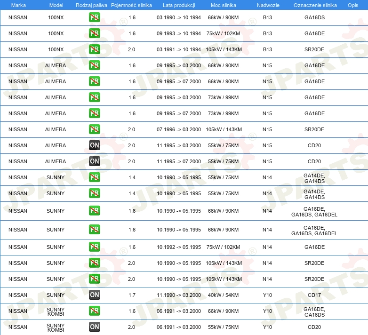Click the Rodzaj paliwa column header
Screen dimensions: 368x335
point(91,5)
